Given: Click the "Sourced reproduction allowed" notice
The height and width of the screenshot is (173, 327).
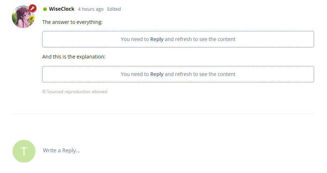Looking at the screenshot, I should tap(77, 92).
